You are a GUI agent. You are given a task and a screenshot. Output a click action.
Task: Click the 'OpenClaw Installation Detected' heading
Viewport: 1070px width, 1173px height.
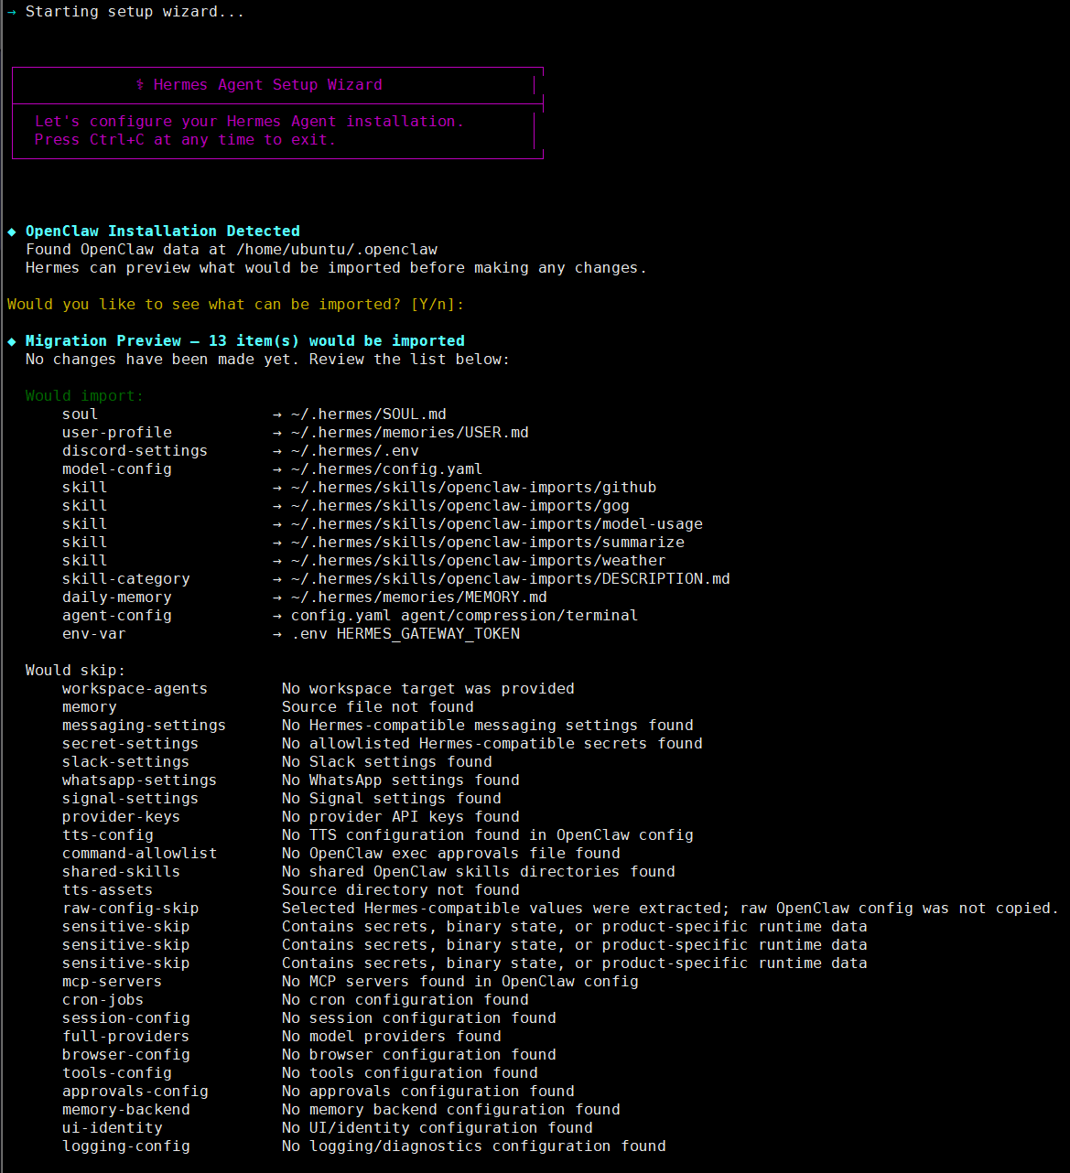(163, 231)
